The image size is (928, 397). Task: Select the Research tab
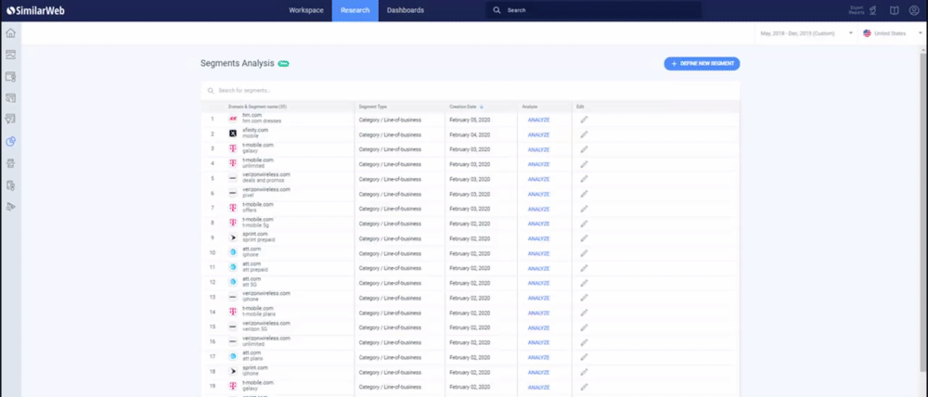(355, 10)
